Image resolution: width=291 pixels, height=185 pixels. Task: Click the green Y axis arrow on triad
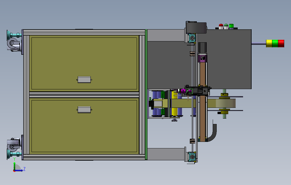(x=14, y=166)
